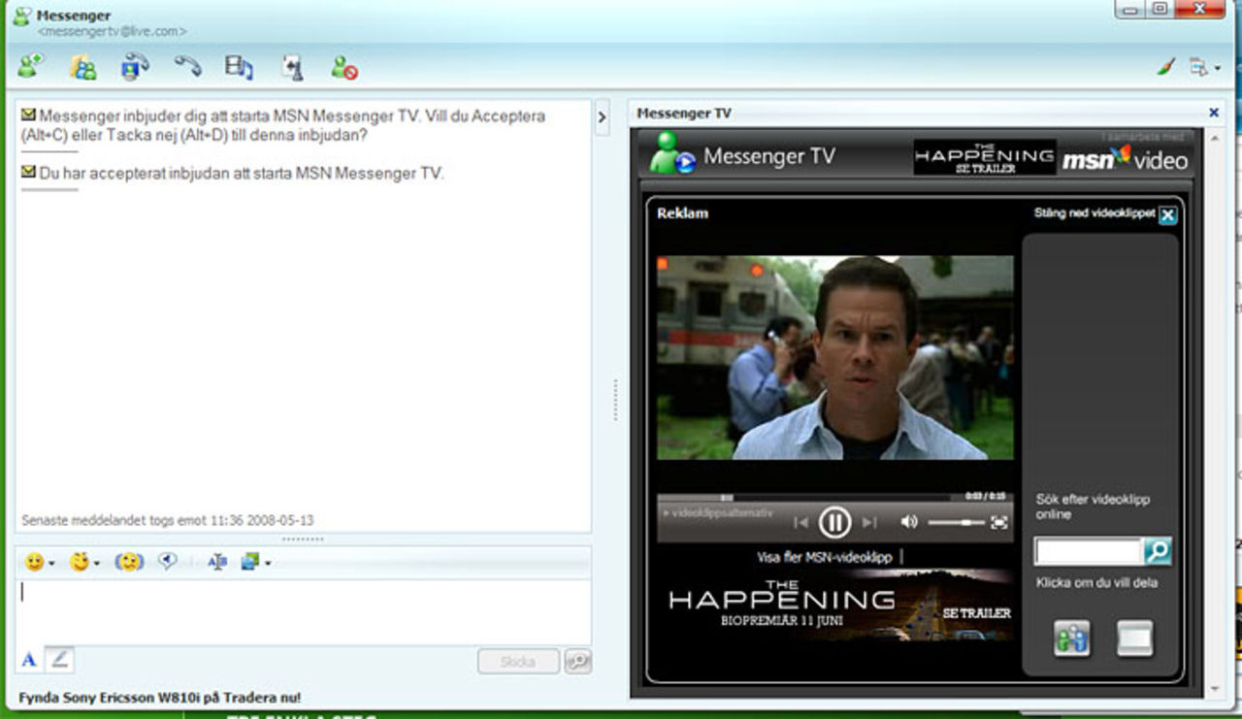Block this contact
The image size is (1242, 719).
tap(343, 67)
